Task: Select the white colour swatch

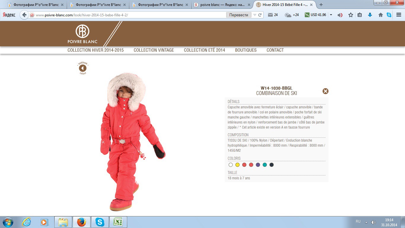Action: coord(231,165)
